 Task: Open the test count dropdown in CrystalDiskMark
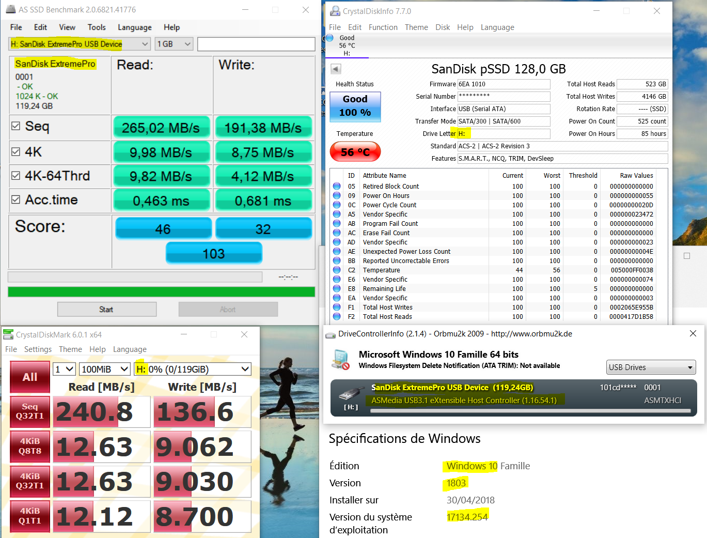[x=65, y=369]
